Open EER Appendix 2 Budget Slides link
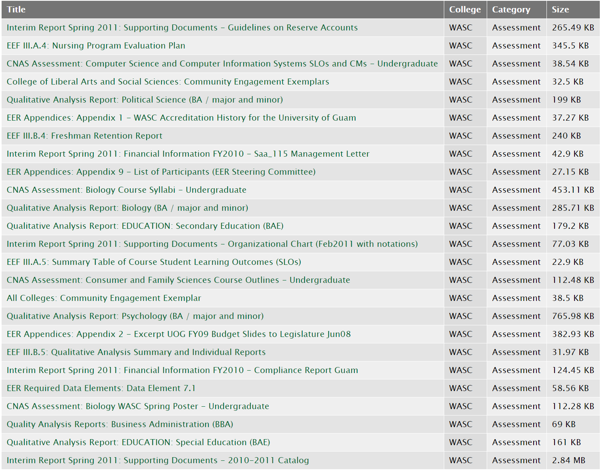Image resolution: width=603 pixels, height=472 pixels. tap(178, 334)
